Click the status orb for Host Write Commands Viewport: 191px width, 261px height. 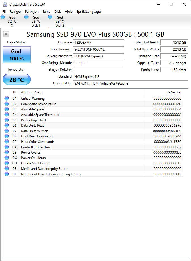coord(7,141)
